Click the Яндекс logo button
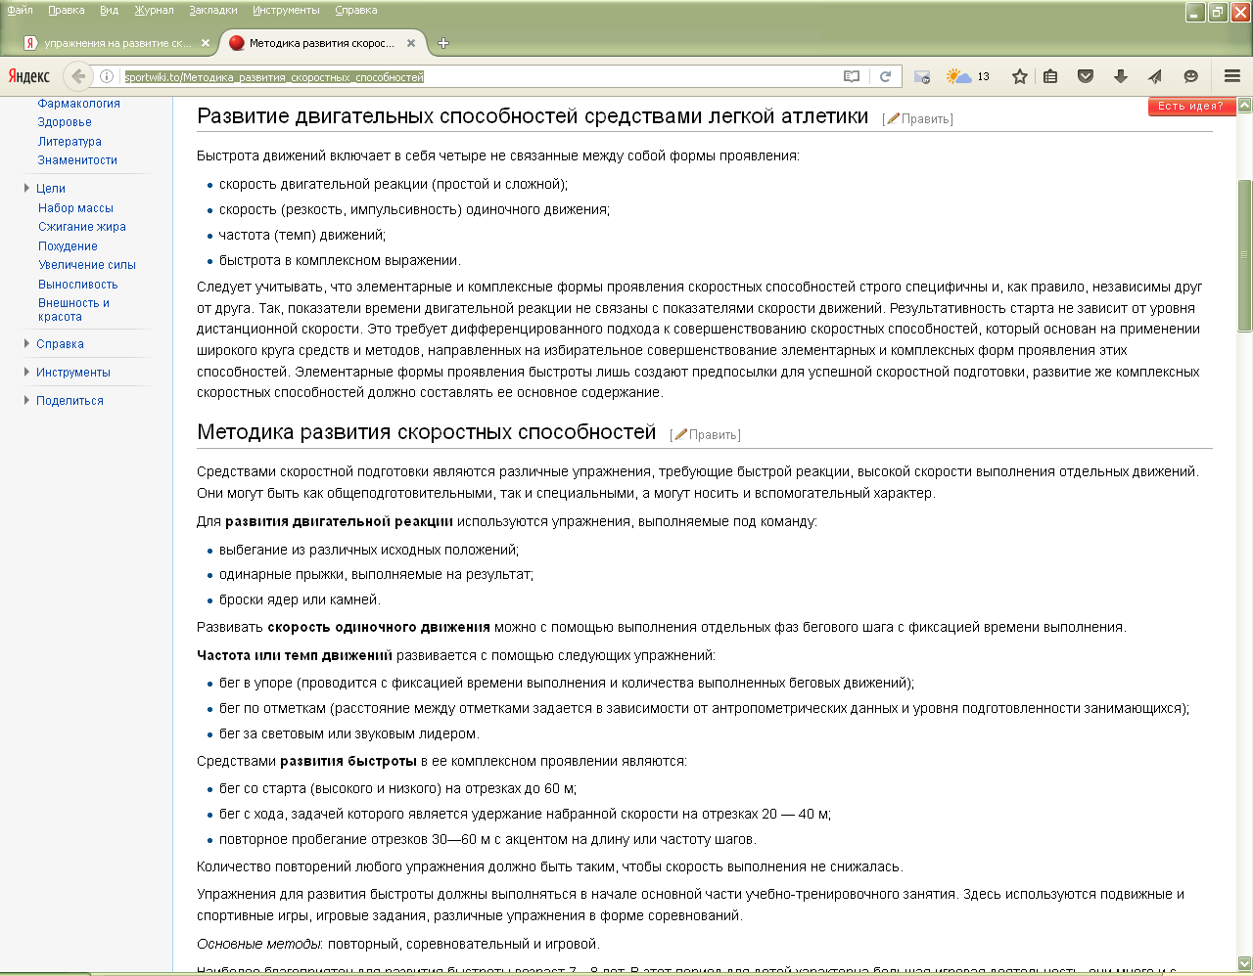 pos(29,76)
